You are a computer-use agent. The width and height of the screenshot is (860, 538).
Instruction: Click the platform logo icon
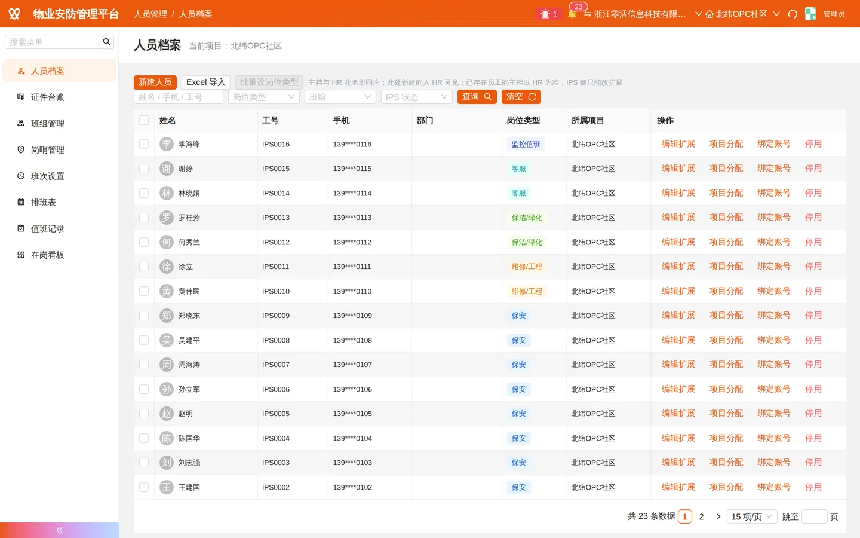point(14,14)
